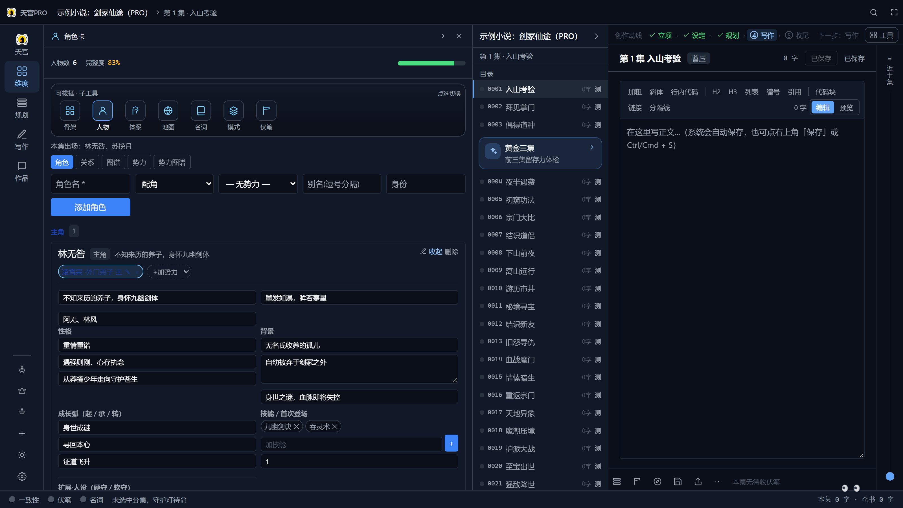Screen dimensions: 903x508
Task: Click the save disk icon below editor
Action: coord(678,482)
